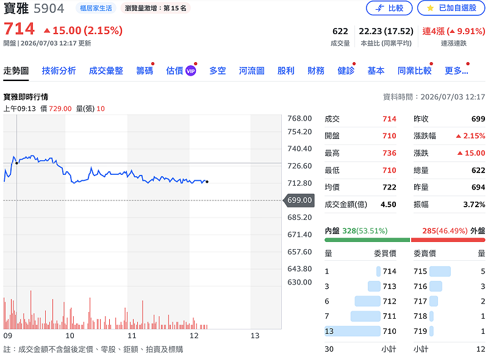
Task: Click the purple VIP badge icon
Action: tap(190, 71)
